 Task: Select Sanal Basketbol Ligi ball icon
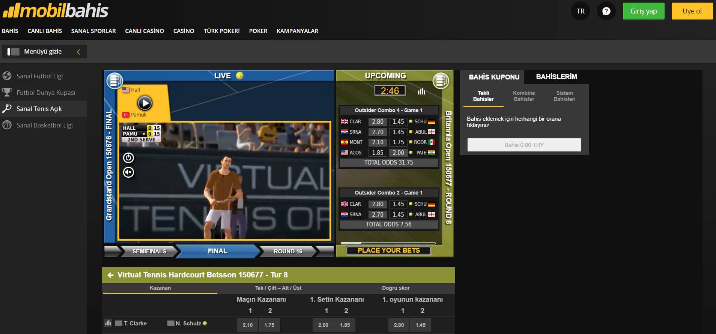pyautogui.click(x=7, y=125)
